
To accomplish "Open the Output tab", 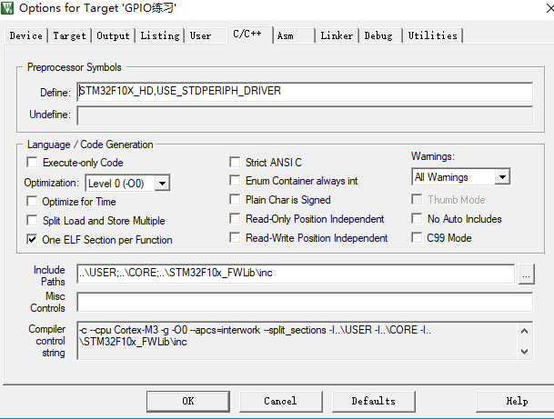I will (x=113, y=35).
